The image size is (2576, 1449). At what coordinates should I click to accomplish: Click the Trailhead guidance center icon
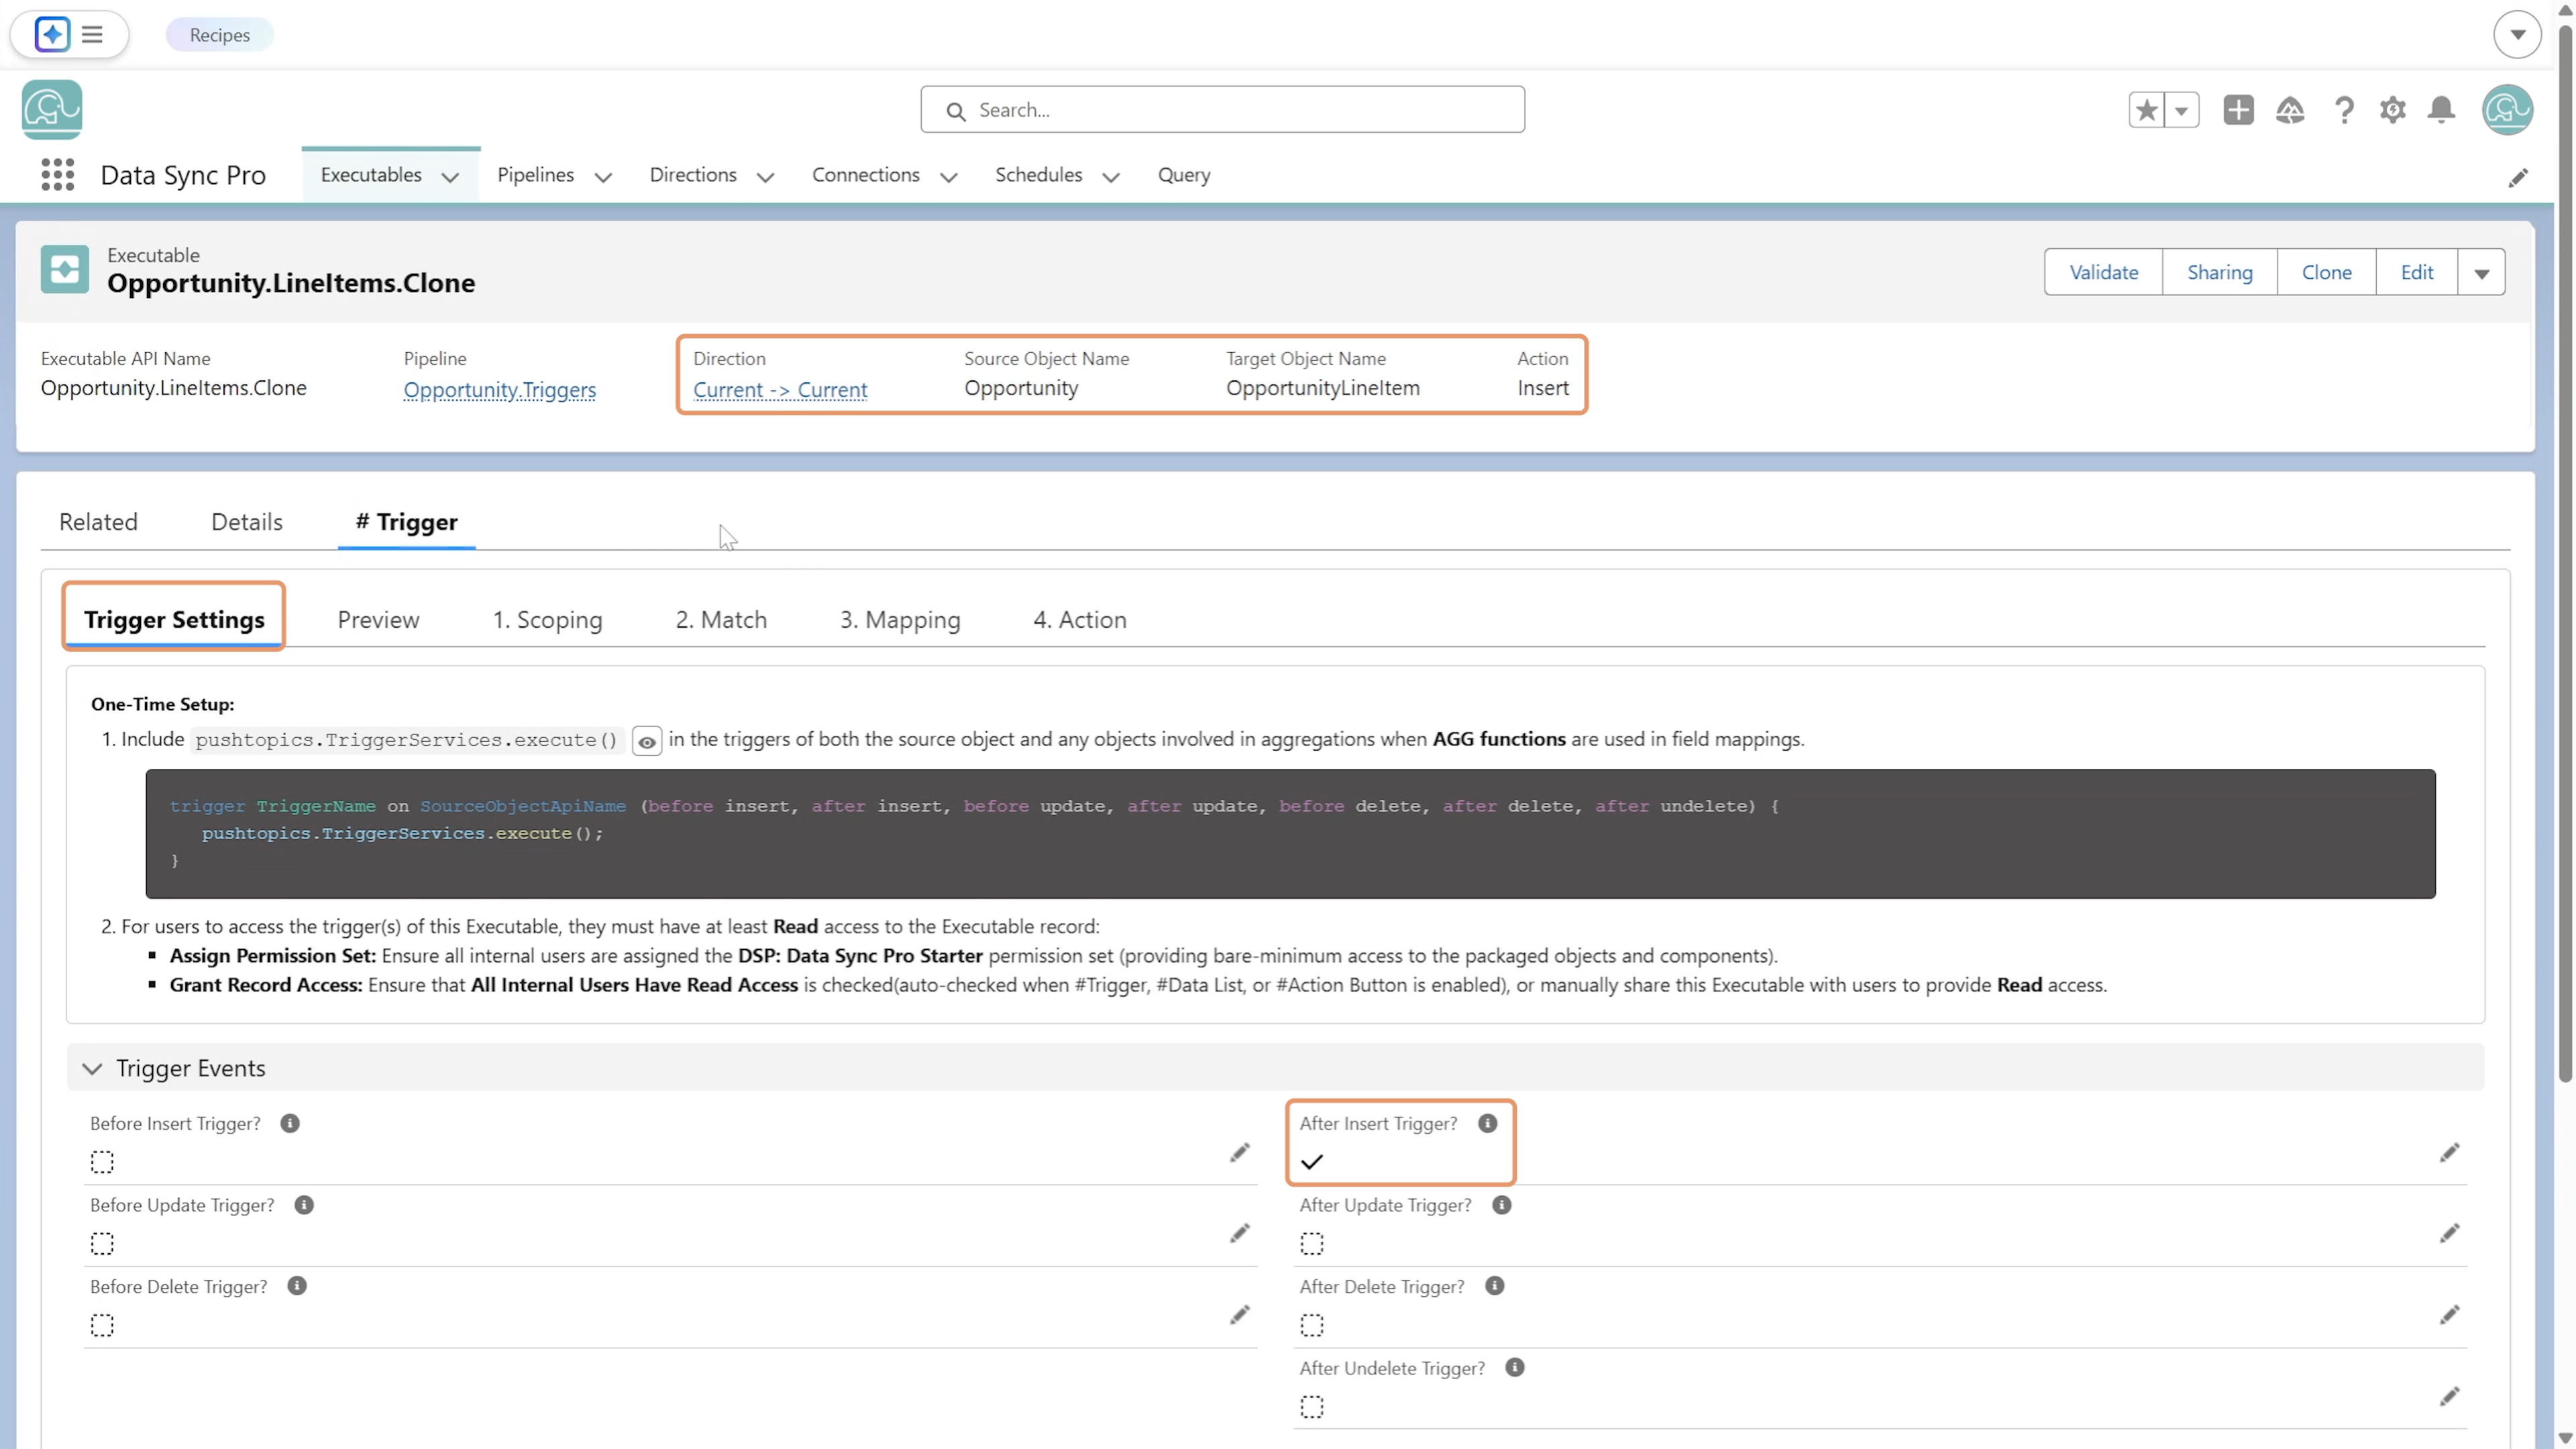[x=2290, y=110]
